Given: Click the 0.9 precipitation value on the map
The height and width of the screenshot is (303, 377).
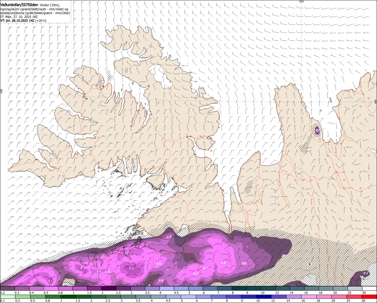Looking at the screenshot, I should coord(107,272).
